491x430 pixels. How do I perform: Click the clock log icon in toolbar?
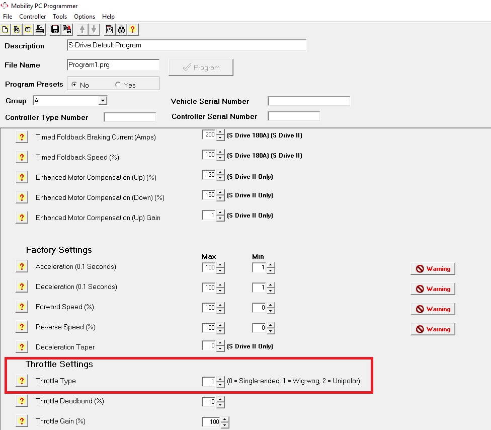(110, 29)
